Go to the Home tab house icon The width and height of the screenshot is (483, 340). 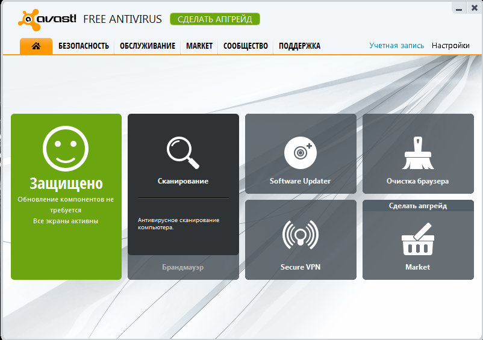(x=36, y=46)
